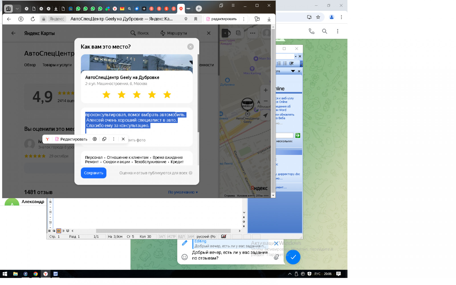456x285 pixels.
Task: Switch Word to normal view
Action: tap(50, 231)
